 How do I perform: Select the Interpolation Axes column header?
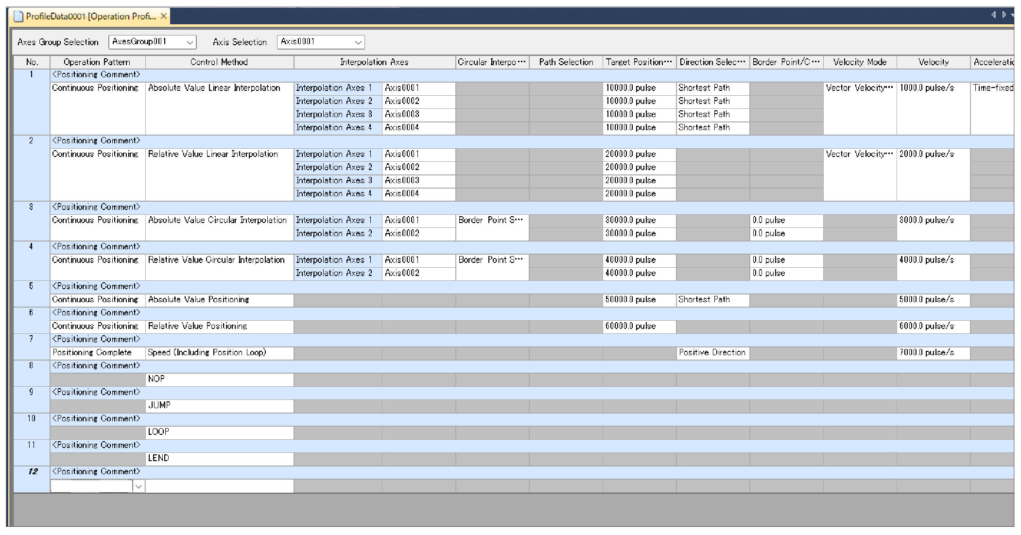pos(374,62)
